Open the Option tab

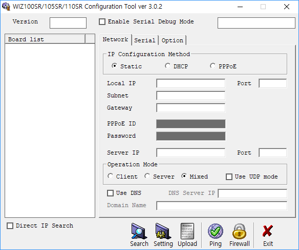tap(173, 40)
